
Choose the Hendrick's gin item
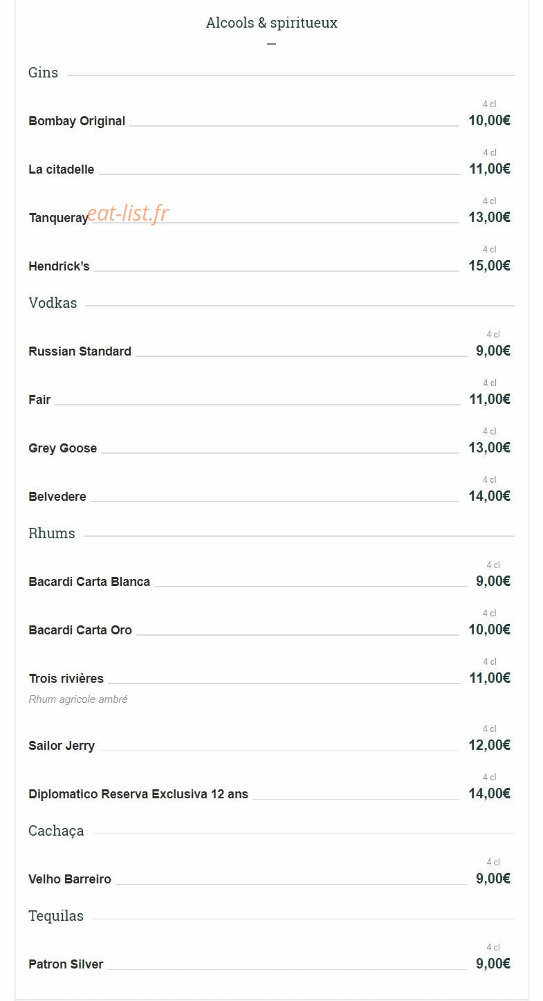point(59,266)
